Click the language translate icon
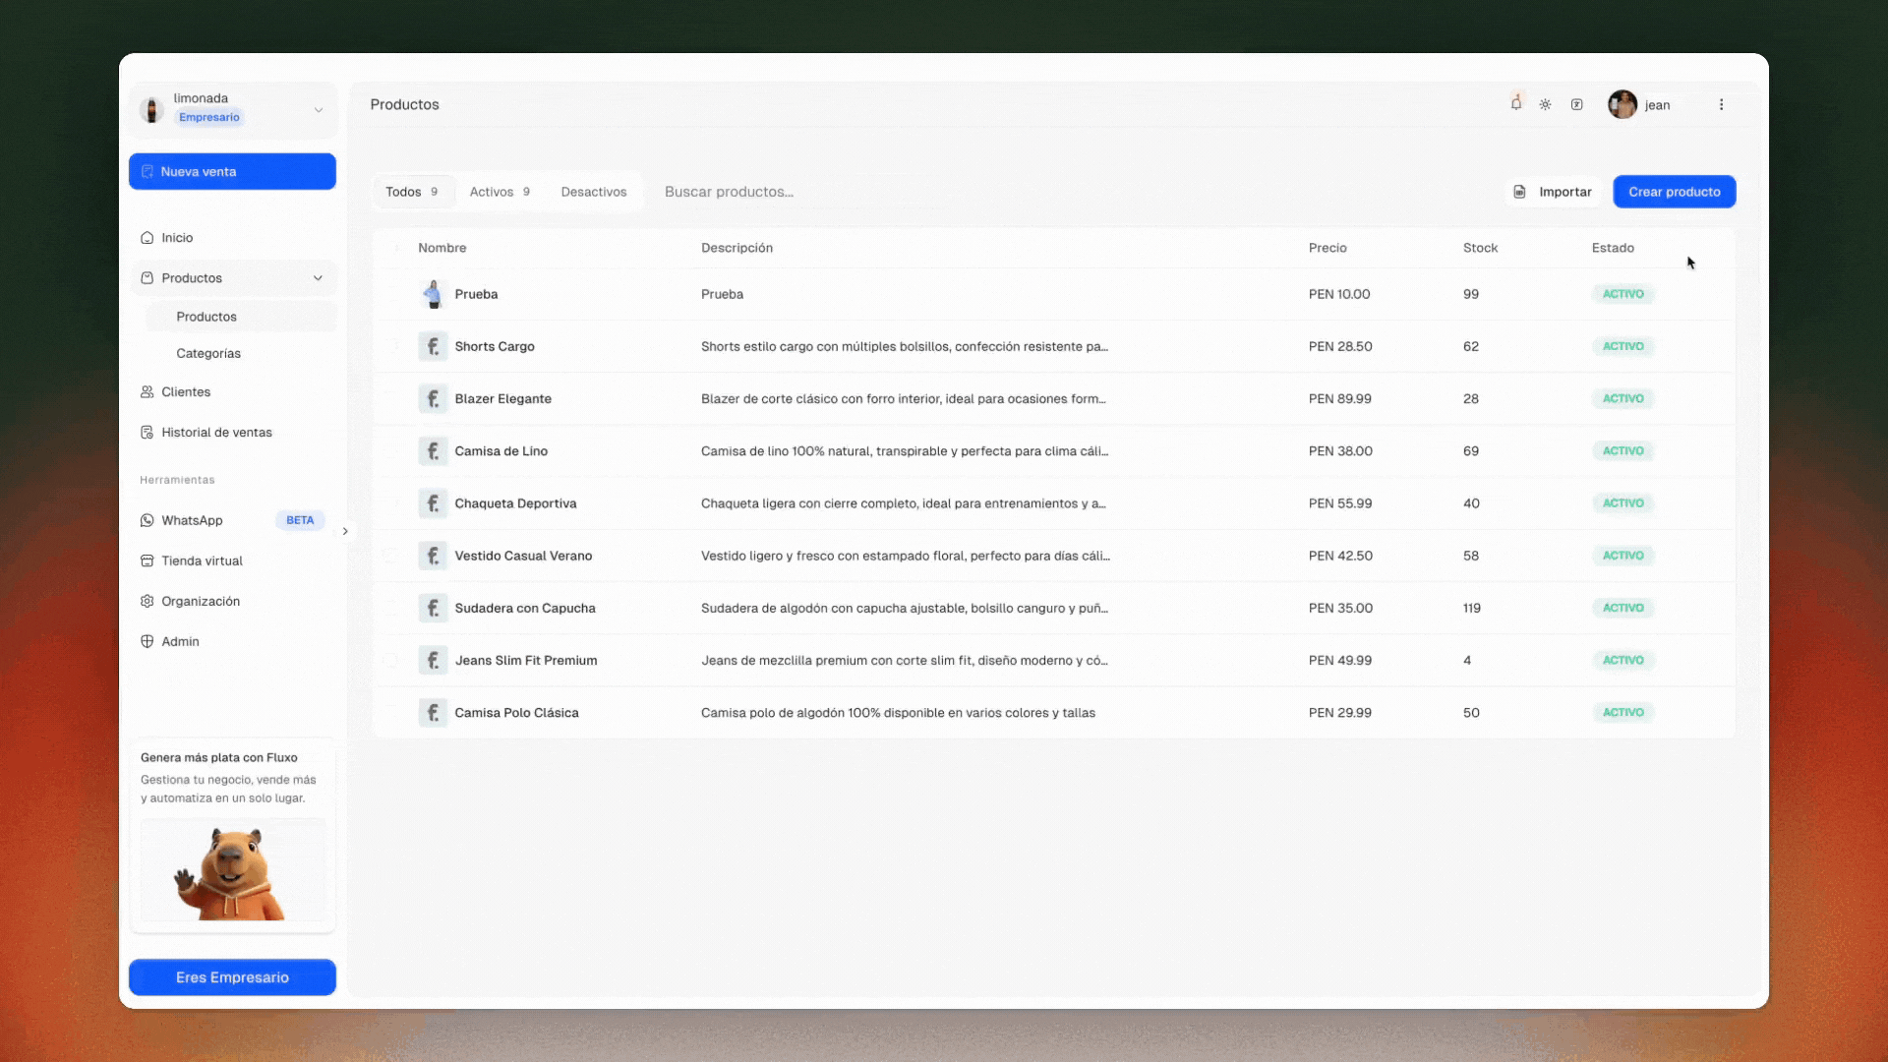1888x1062 pixels. [x=1577, y=104]
